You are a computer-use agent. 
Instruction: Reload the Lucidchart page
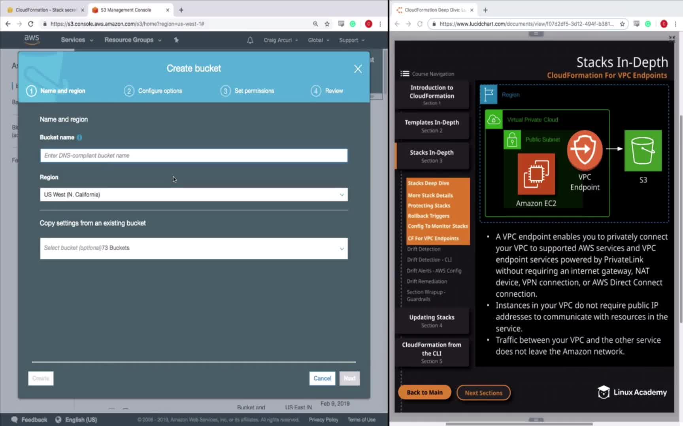[x=420, y=24]
